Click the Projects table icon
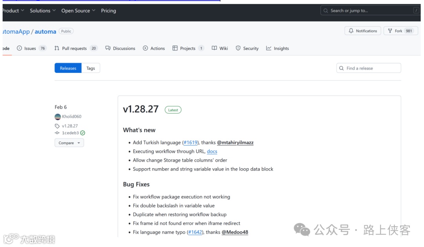Viewport: 424px width, 247px height. click(175, 48)
